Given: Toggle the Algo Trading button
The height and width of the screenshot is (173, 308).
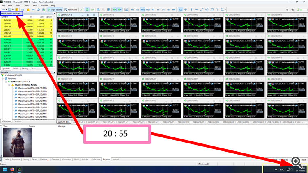Looking at the screenshot, I should pyautogui.click(x=55, y=9).
